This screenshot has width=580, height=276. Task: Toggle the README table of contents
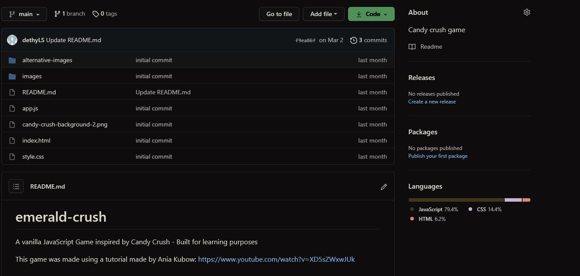click(16, 186)
